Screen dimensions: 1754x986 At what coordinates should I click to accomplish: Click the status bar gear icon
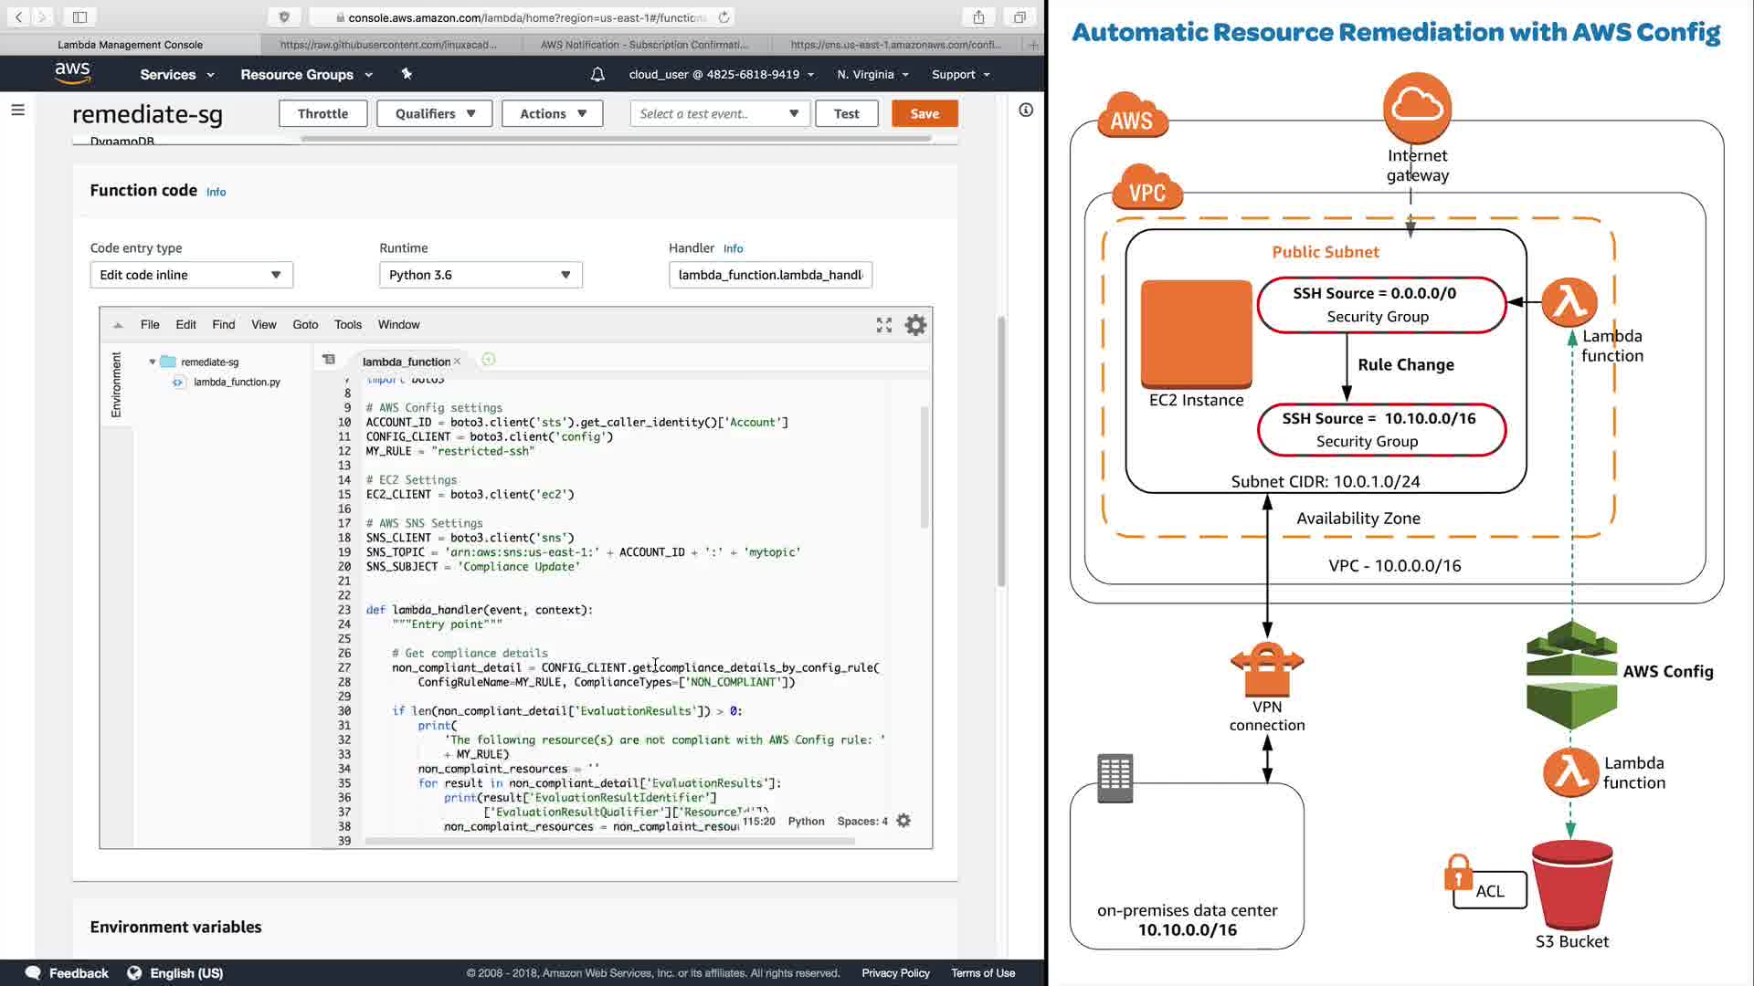(x=903, y=821)
